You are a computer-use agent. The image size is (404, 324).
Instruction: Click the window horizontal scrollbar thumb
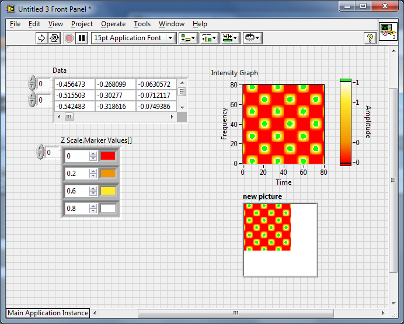tap(236, 313)
